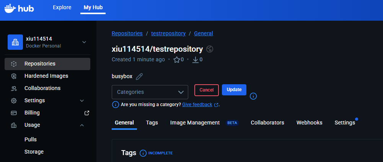Click the xiu114514/testrepository title
383x162 pixels.
click(157, 49)
